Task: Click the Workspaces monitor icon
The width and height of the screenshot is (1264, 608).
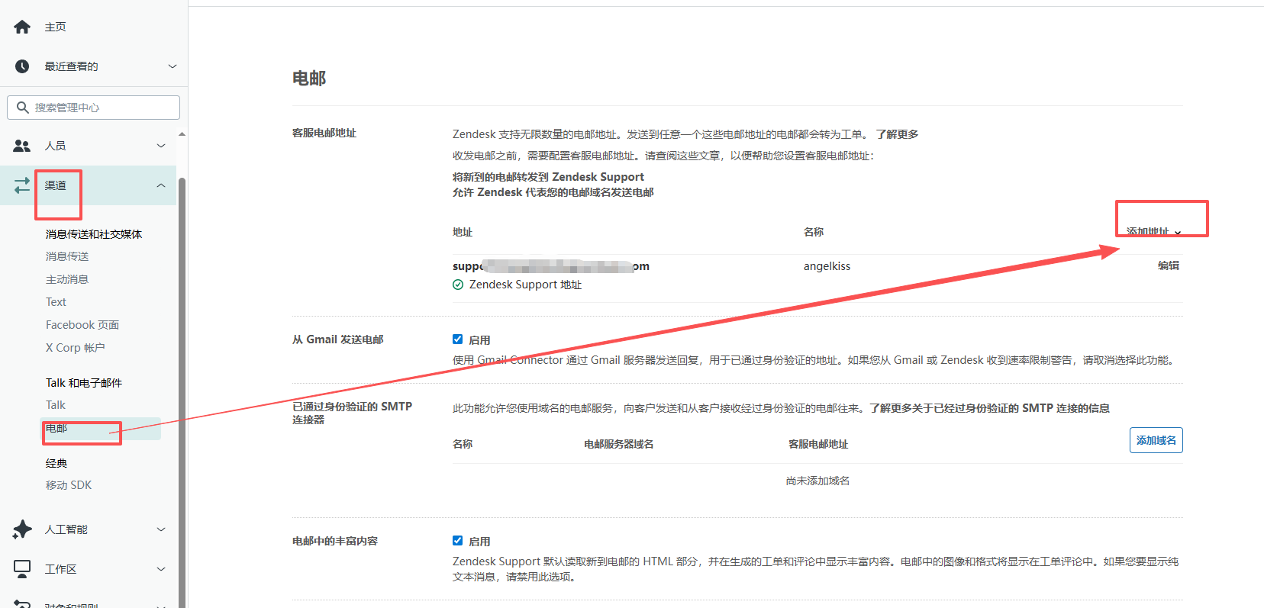Action: tap(22, 569)
